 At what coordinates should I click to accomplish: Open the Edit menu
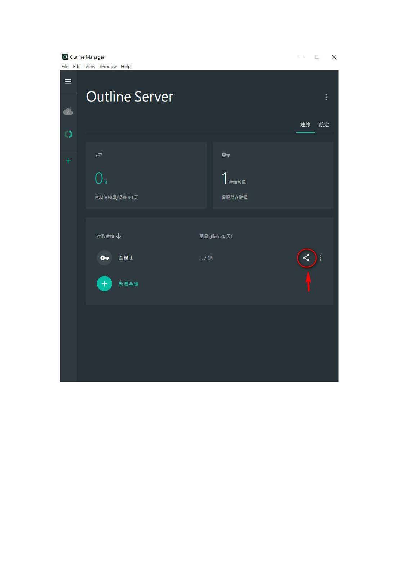[77, 67]
